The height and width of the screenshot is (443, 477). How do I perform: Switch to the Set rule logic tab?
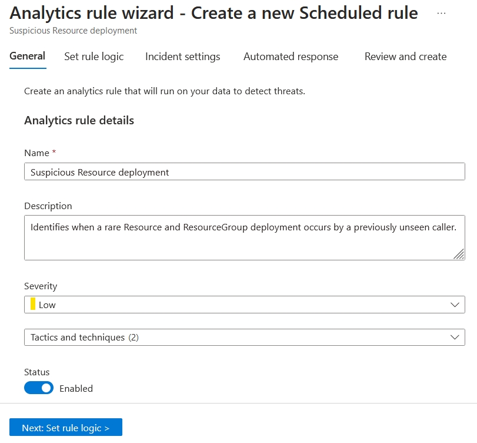coord(94,57)
